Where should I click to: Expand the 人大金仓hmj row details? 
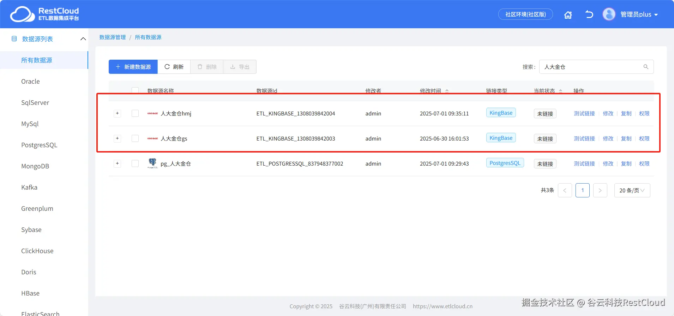118,113
